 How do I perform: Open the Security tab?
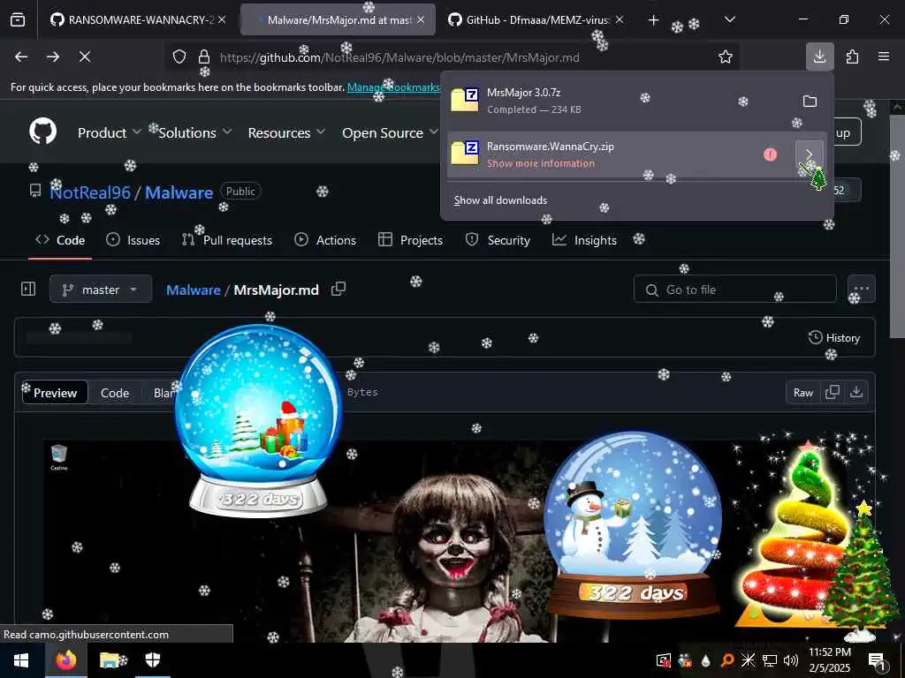pyautogui.click(x=498, y=240)
